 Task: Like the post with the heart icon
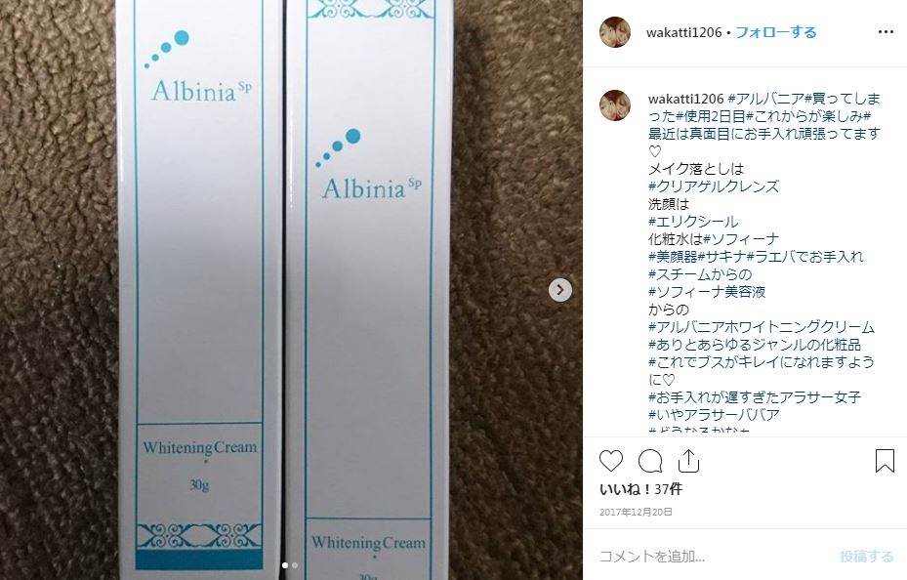click(611, 461)
